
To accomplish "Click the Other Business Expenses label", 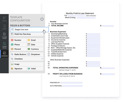I will coord(60,60).
